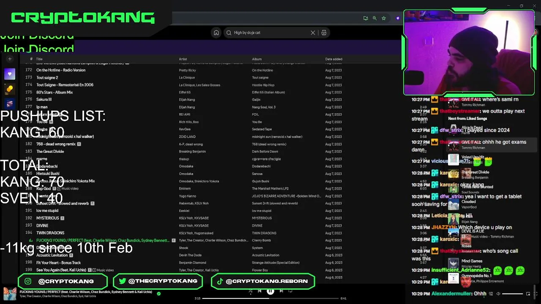
Task: Open the browser zoom magnifier icon
Action: pyautogui.click(x=374, y=18)
